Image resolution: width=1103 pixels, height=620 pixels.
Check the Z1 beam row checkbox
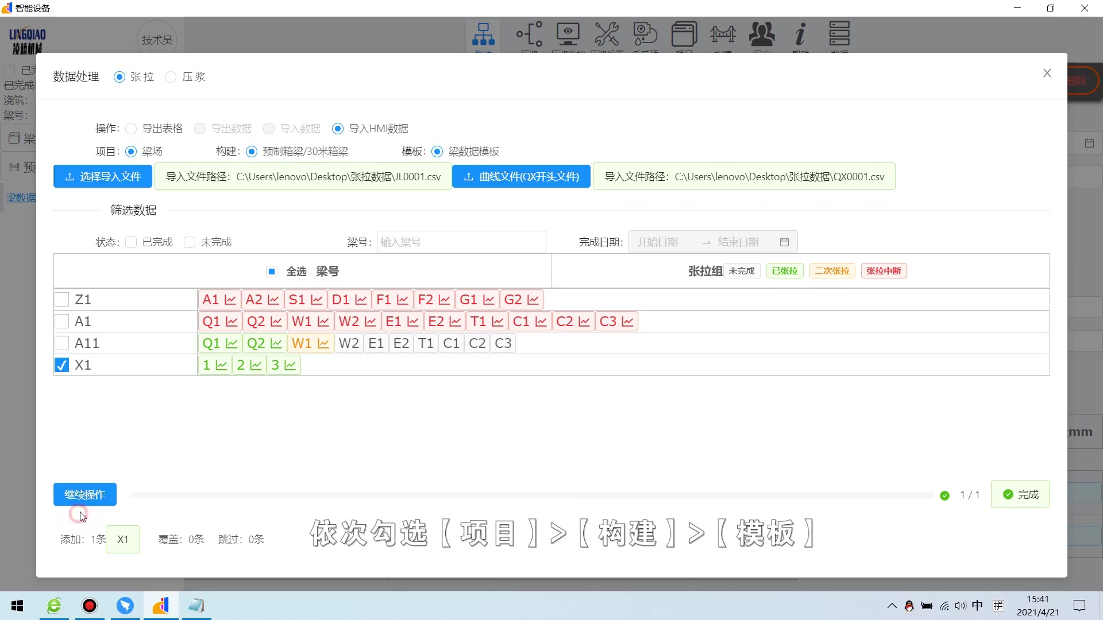[61, 300]
